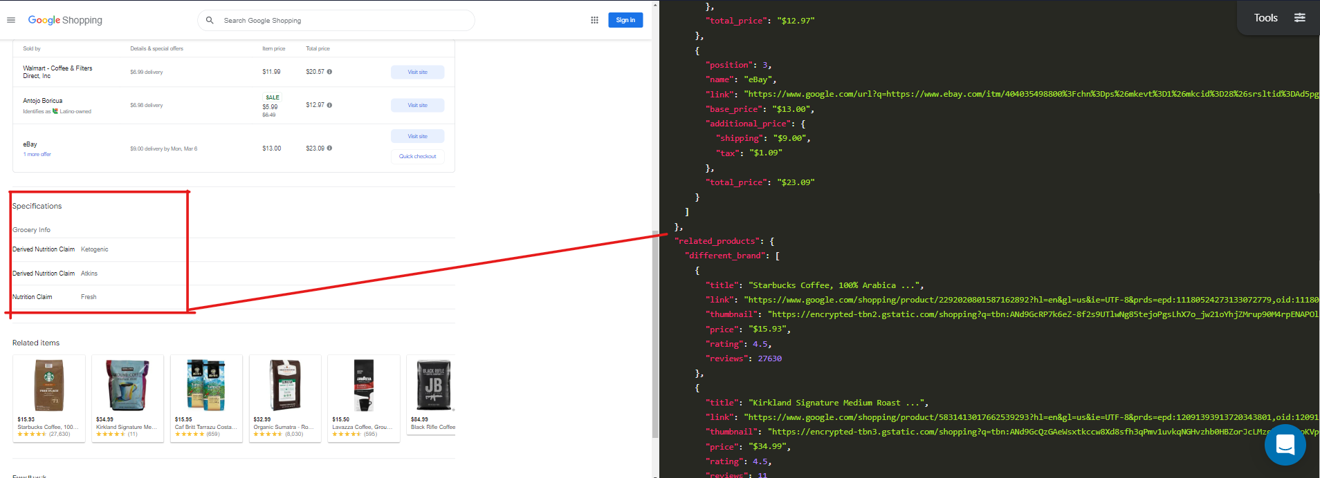
Task: Open the Organic Sumatra product thumbnail
Action: coord(285,385)
